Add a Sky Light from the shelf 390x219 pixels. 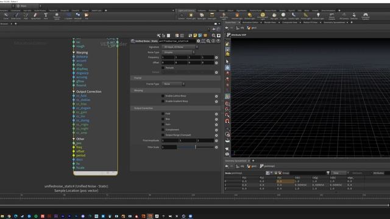274,16
